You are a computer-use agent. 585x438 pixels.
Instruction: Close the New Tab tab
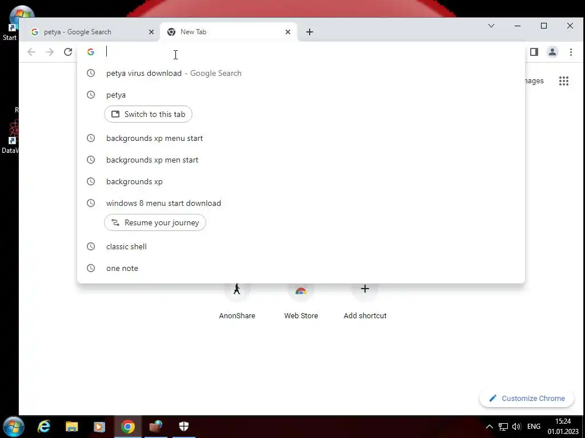pos(288,32)
